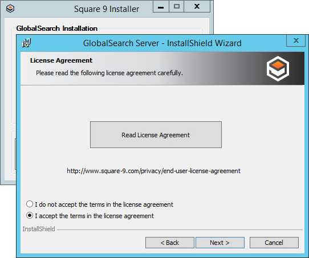The width and height of the screenshot is (309, 258).
Task: Click the "License Agreement" heading text
Action: [61, 60]
